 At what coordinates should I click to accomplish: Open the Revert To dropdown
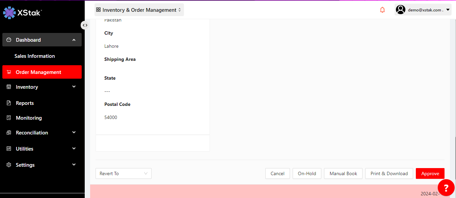[x=123, y=173]
